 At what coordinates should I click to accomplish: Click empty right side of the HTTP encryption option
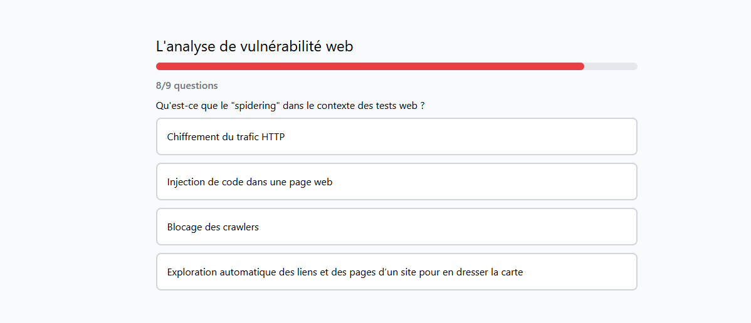coord(533,136)
